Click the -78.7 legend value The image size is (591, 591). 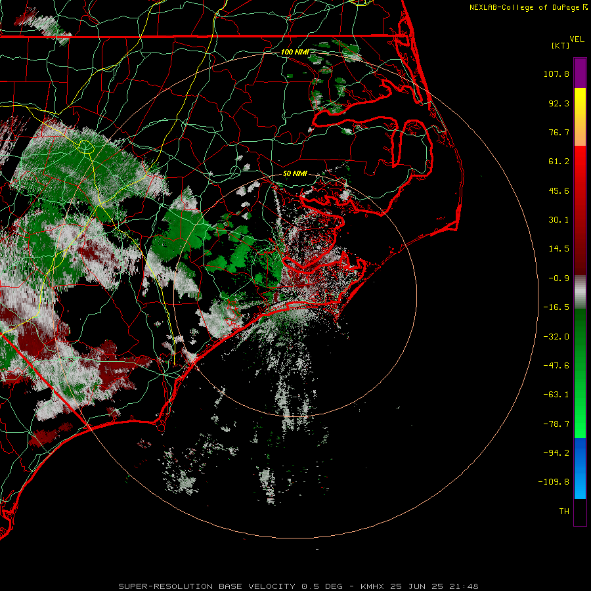tap(556, 424)
